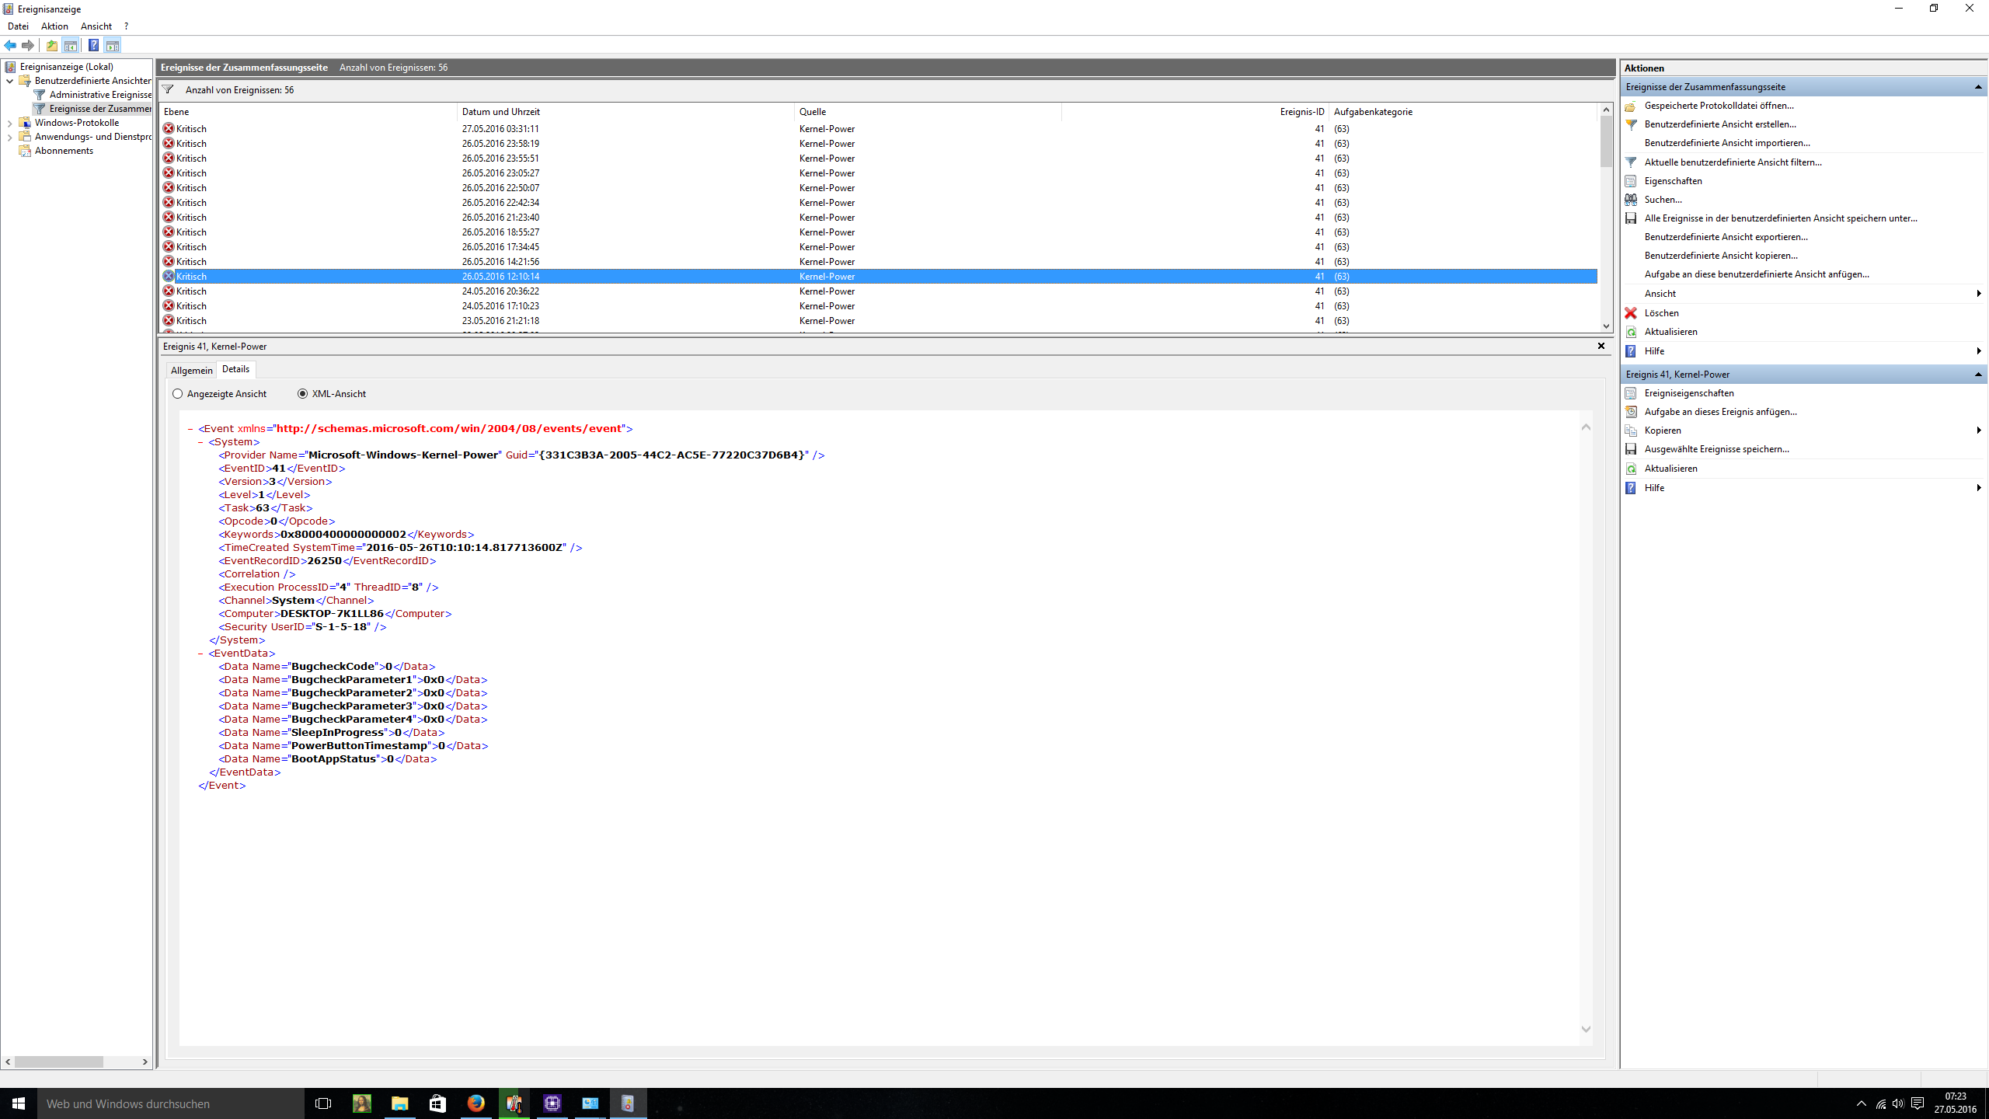This screenshot has width=1989, height=1119.
Task: Expand the Ansicht submenu arrow
Action: [1978, 294]
